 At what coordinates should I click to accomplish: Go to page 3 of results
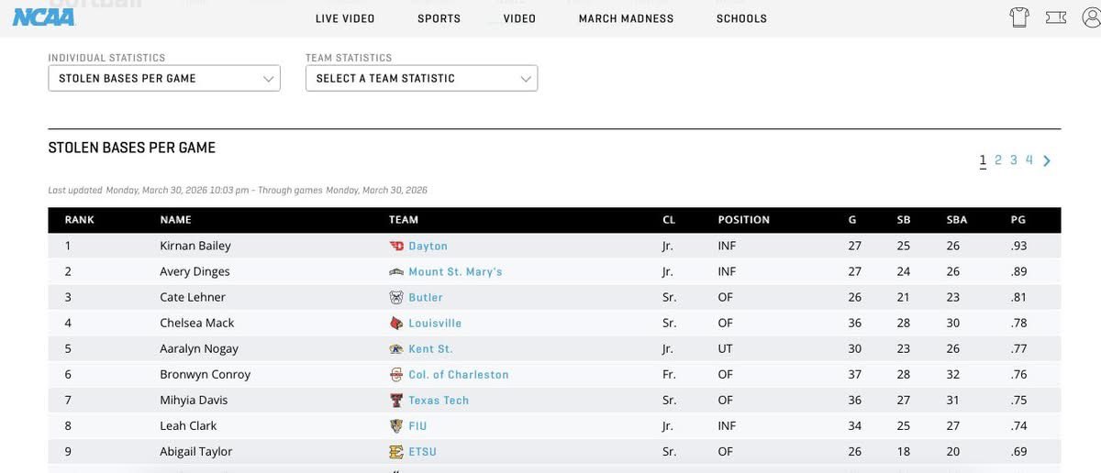(x=1014, y=160)
